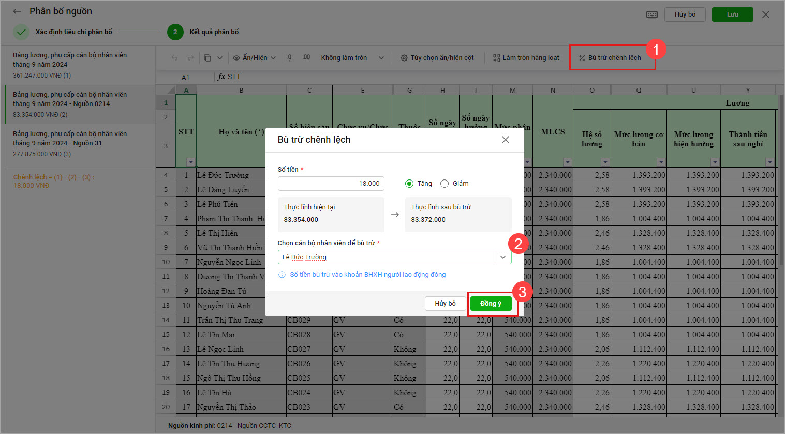Viewport: 785px width, 434px height.
Task: Click the undo arrow in toolbar
Action: coord(174,58)
